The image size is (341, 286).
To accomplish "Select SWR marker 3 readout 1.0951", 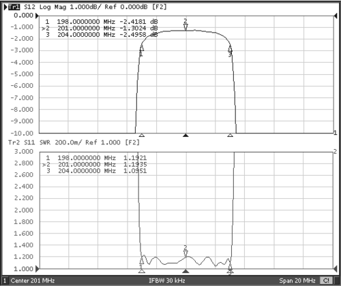I will click(135, 171).
